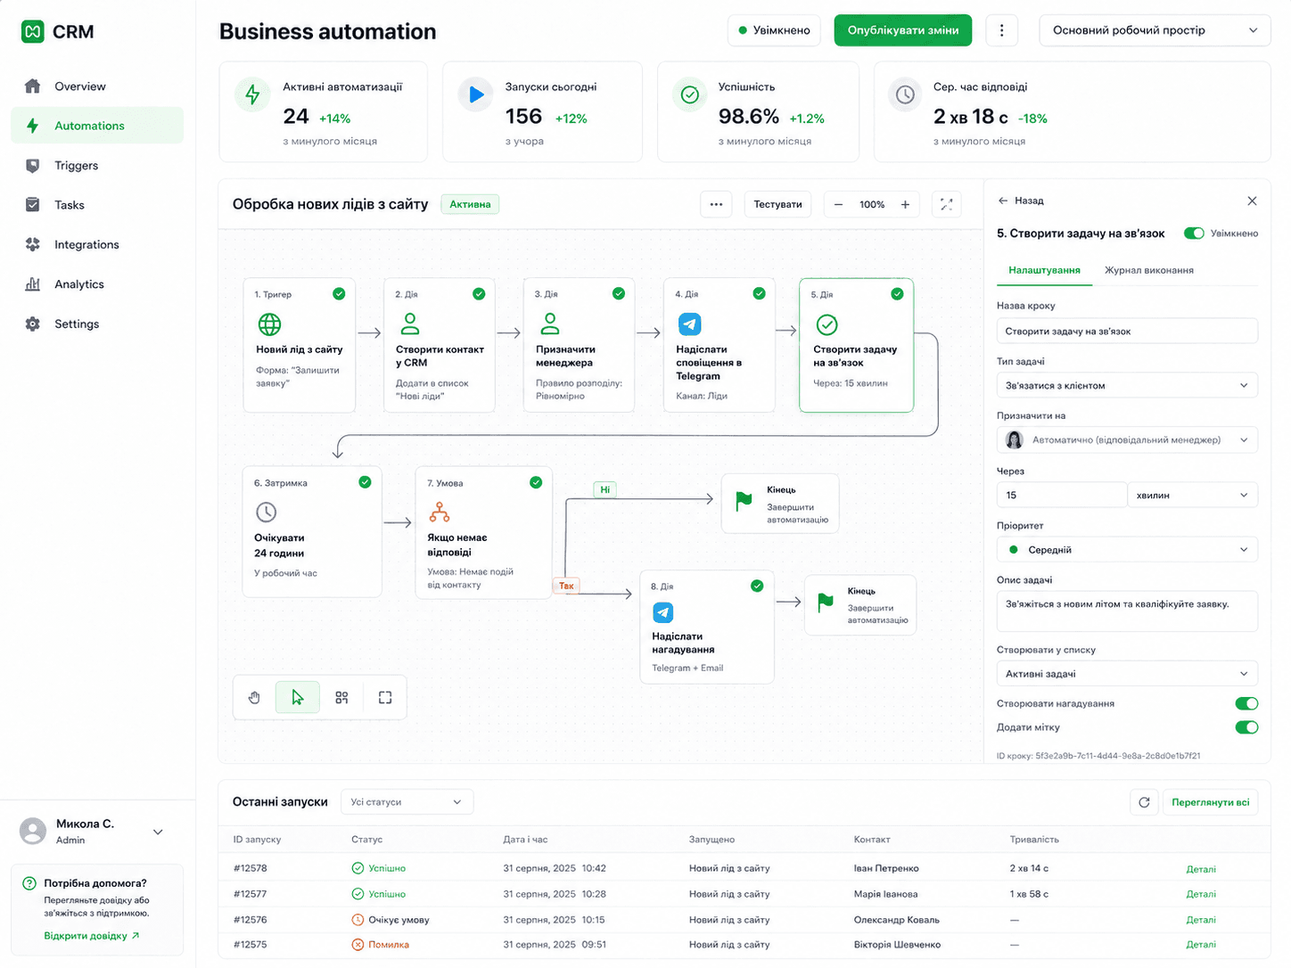Zoom in the canvas with plus
The width and height of the screenshot is (1291, 968).
(x=905, y=204)
